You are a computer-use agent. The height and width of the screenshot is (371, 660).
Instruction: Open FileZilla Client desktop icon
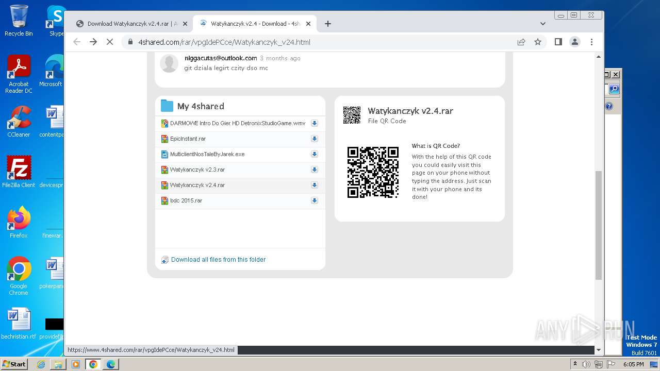click(19, 172)
